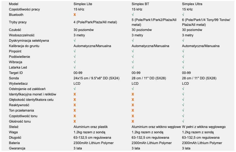This screenshot has width=236, height=152.
Task: Click the Simplex Lite column header
Action: [x=83, y=4]
